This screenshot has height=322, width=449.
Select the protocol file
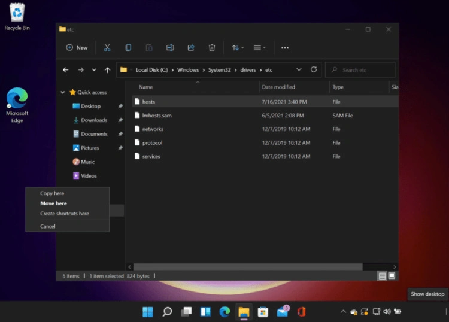tap(265, 142)
